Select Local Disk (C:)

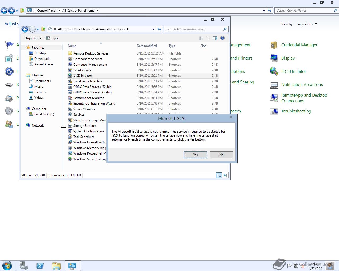[x=44, y=114]
